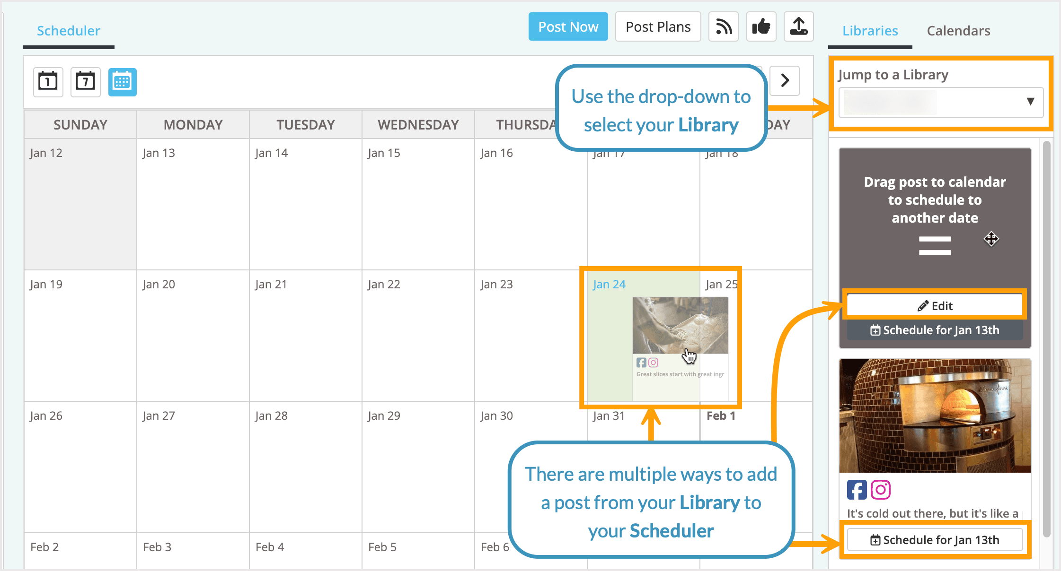Click the Instagram icon on the Jan 24 post
The height and width of the screenshot is (571, 1061).
click(x=654, y=363)
